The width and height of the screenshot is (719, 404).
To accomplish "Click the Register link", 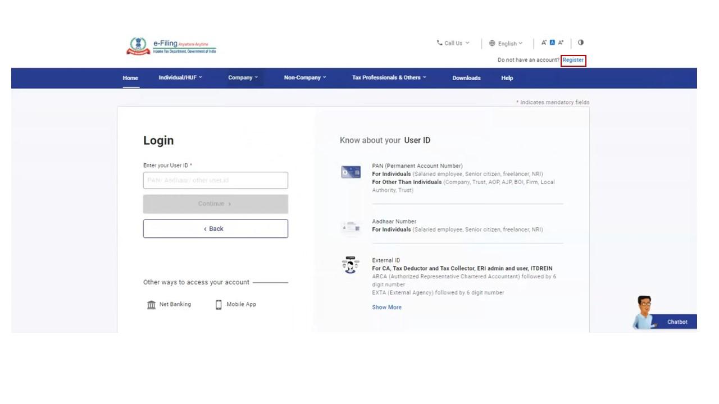I will coord(573,60).
